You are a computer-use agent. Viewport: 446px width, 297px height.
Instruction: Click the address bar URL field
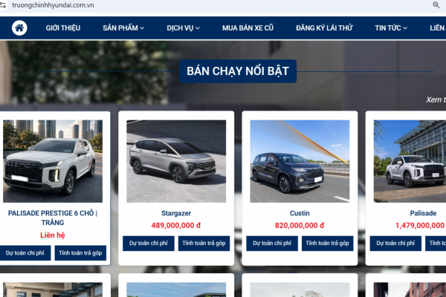[x=149, y=5]
